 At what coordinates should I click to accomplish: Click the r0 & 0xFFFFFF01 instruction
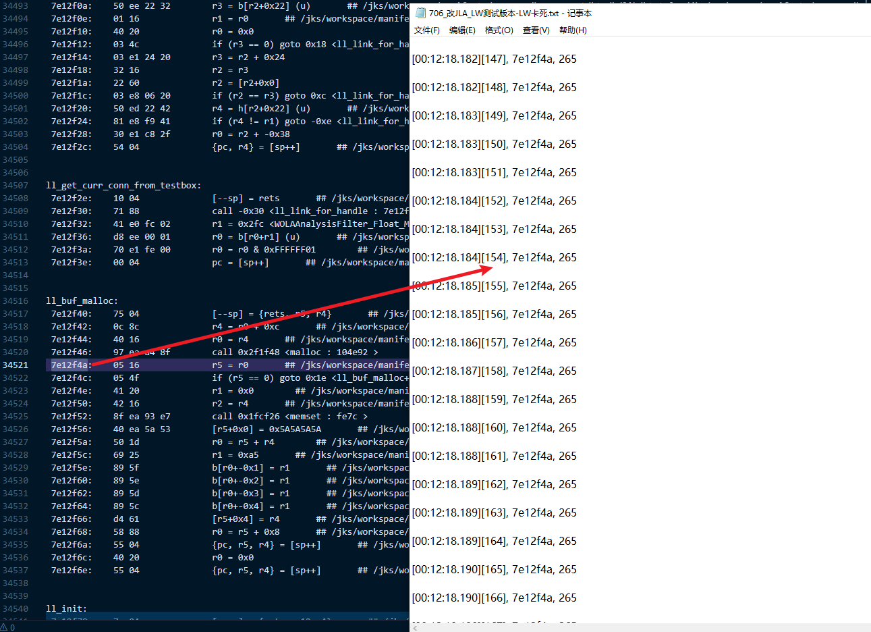pos(264,249)
